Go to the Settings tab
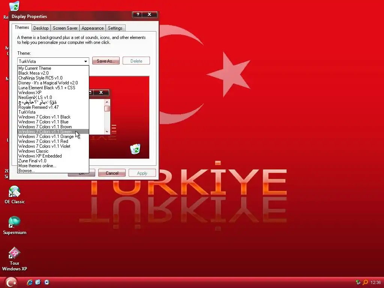The height and width of the screenshot is (288, 384). pyautogui.click(x=115, y=28)
